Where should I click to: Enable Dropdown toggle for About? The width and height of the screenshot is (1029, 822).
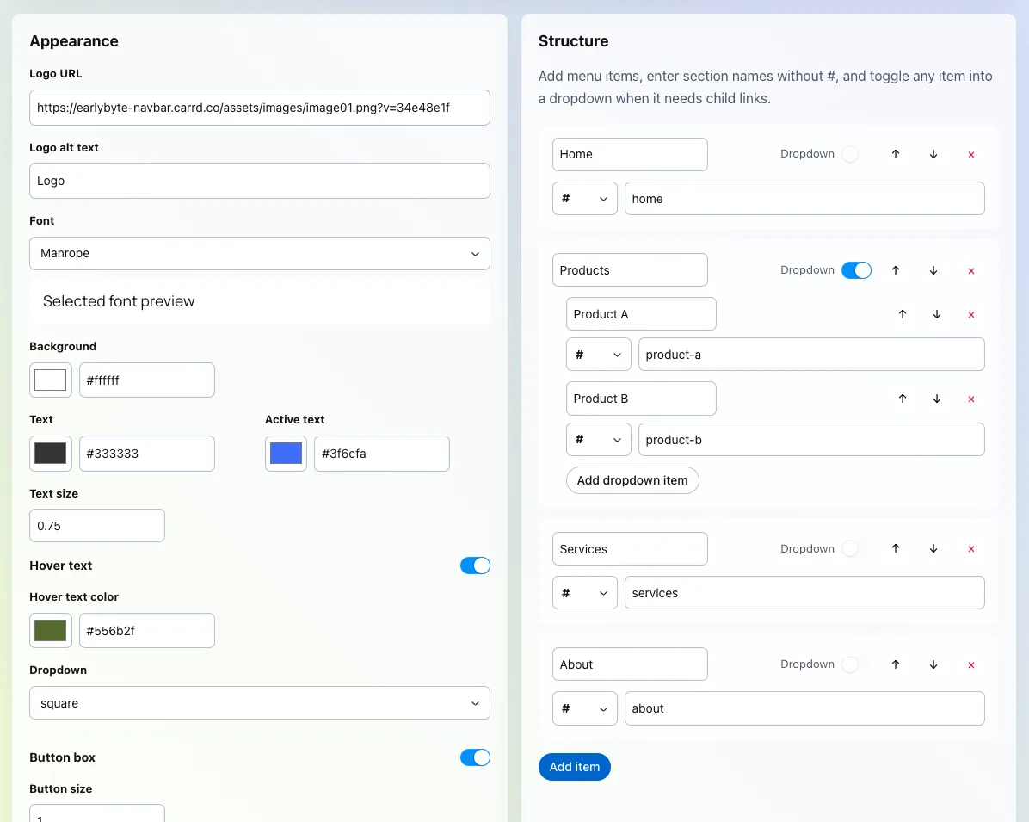(x=856, y=664)
